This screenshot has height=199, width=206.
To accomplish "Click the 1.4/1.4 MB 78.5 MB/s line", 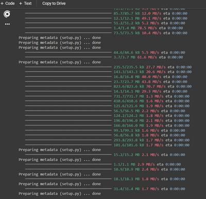I will (x=148, y=28).
